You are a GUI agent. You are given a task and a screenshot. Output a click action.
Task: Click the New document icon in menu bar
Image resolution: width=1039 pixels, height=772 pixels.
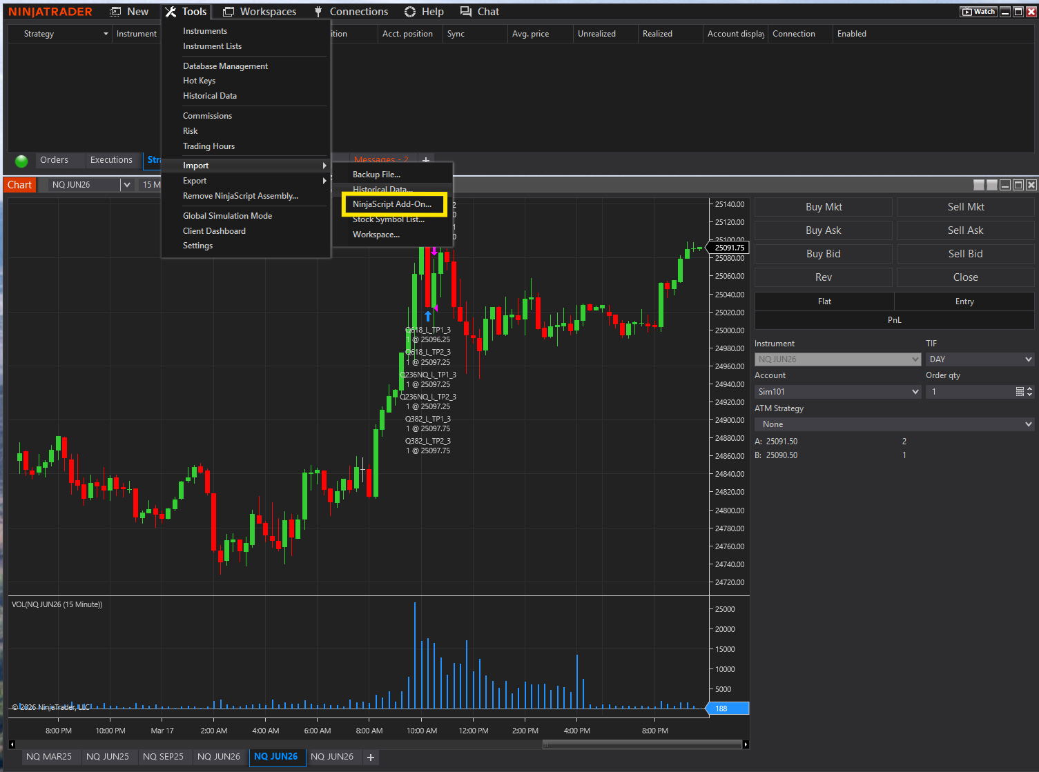pos(113,11)
